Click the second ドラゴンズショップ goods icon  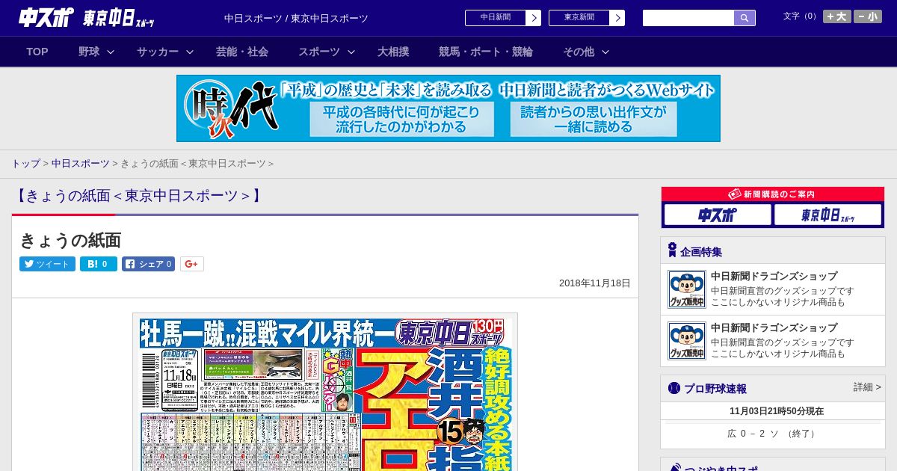tap(687, 341)
